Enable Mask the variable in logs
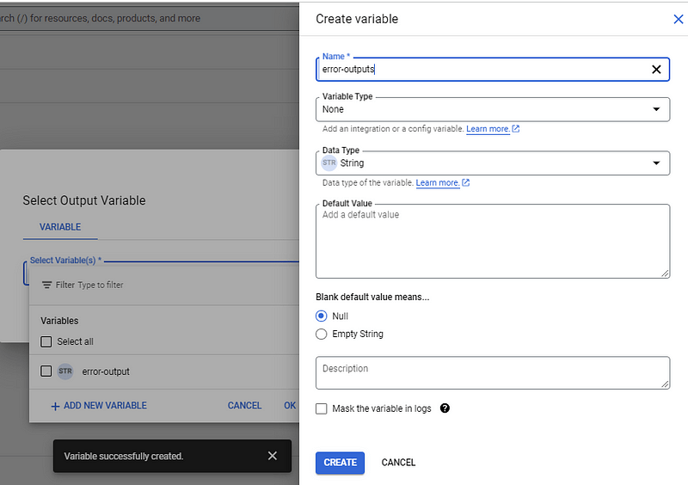688x485 pixels. (322, 408)
